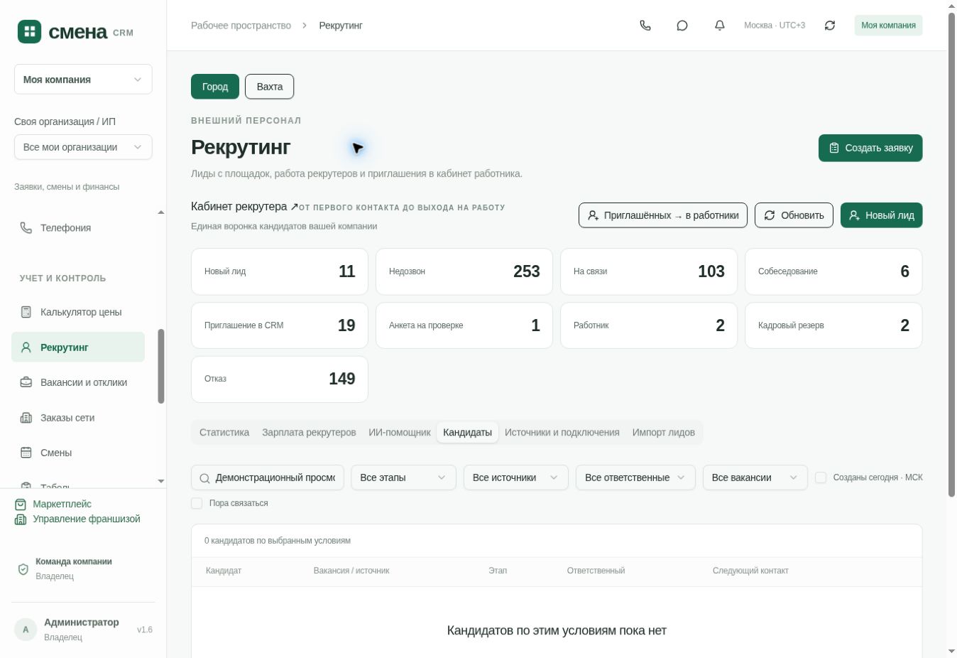Open the Моя компания dropdown in sidebar
This screenshot has width=957, height=658.
(83, 80)
